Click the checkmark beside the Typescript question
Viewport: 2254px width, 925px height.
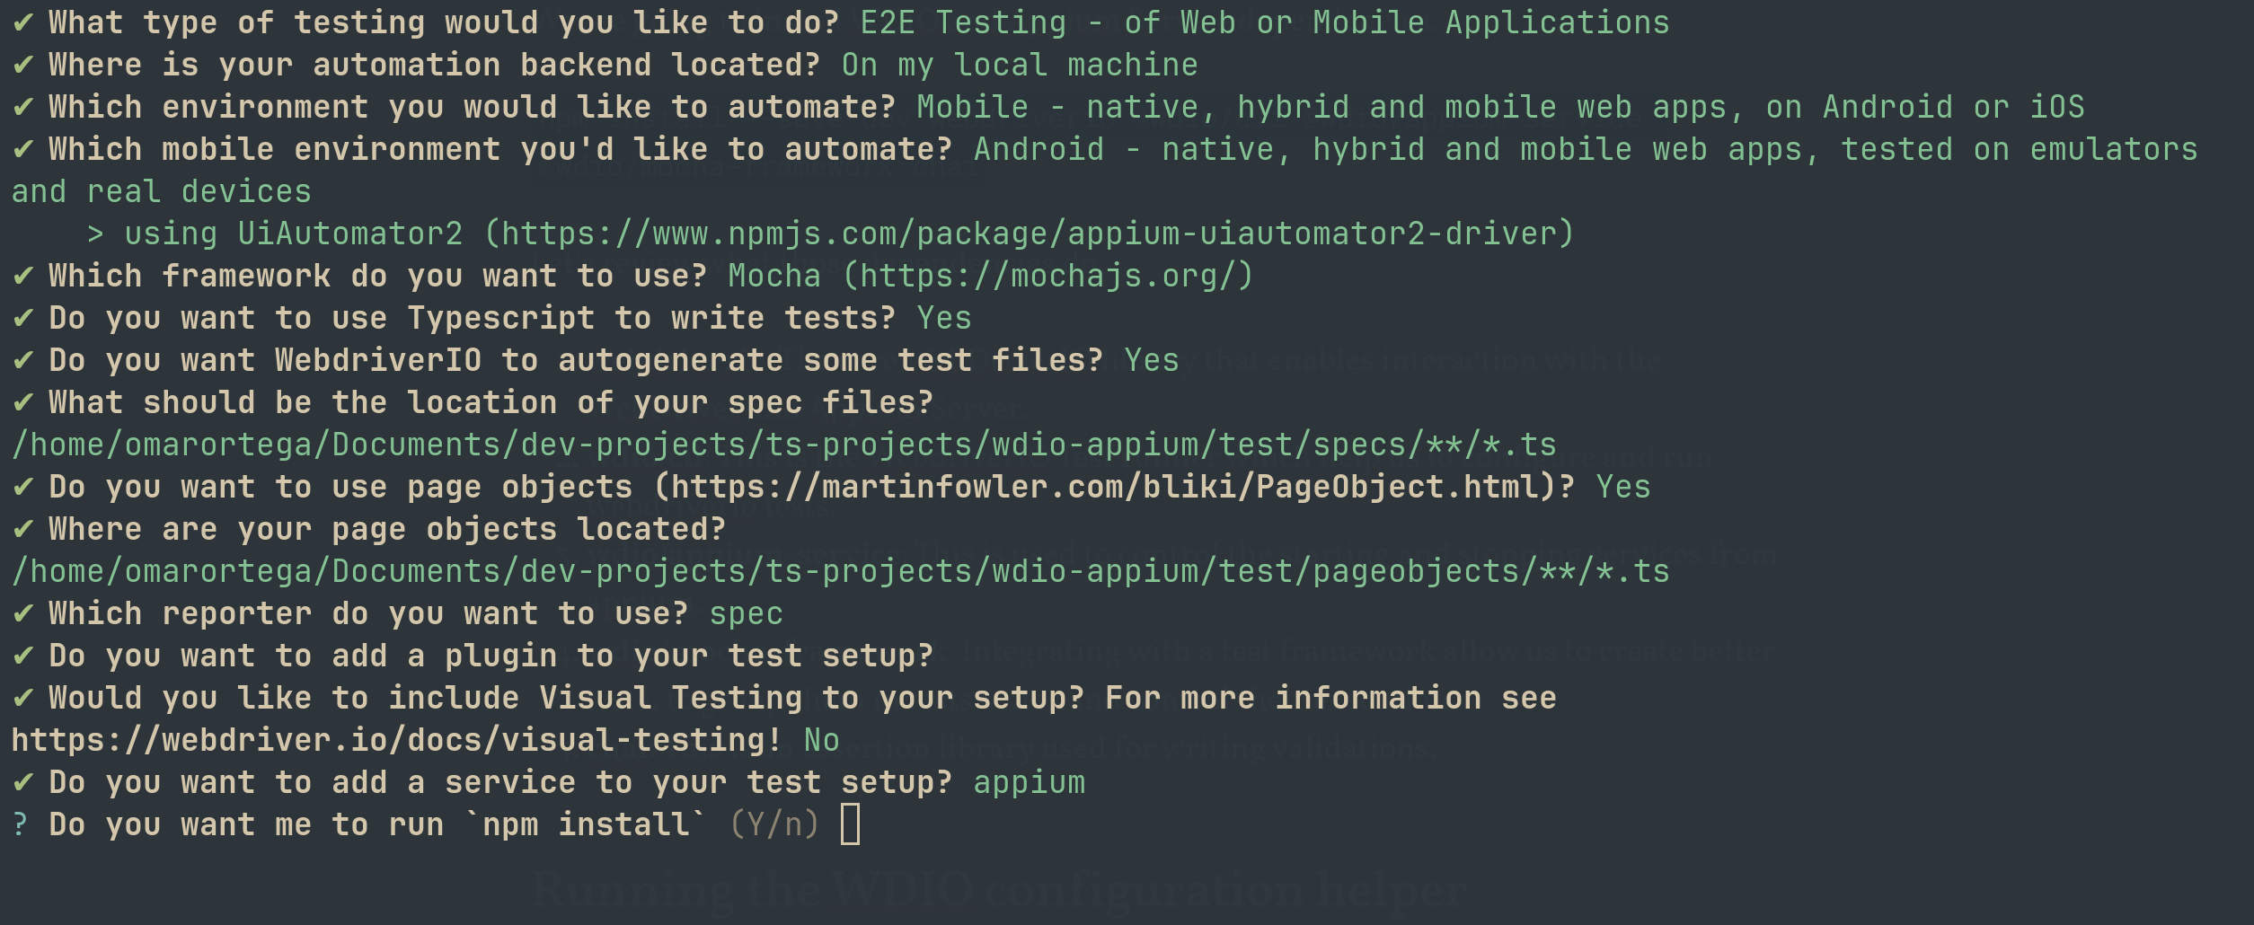(x=23, y=318)
